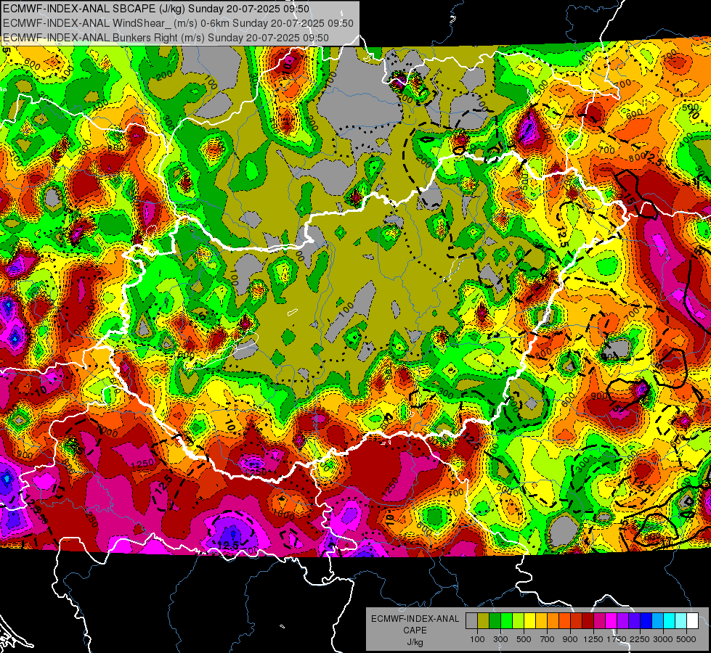Click the cyan legend swatch after 3000

pyautogui.click(x=670, y=621)
